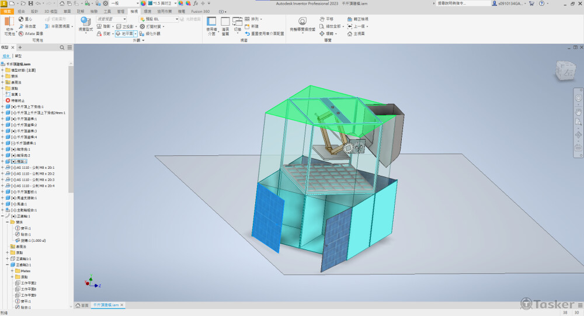Open the appearance color wheel in quick access

(x=143, y=4)
